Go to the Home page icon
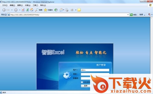153x94 pixels. 32,10
